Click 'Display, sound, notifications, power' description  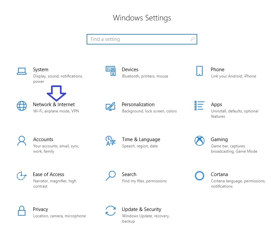point(58,79)
